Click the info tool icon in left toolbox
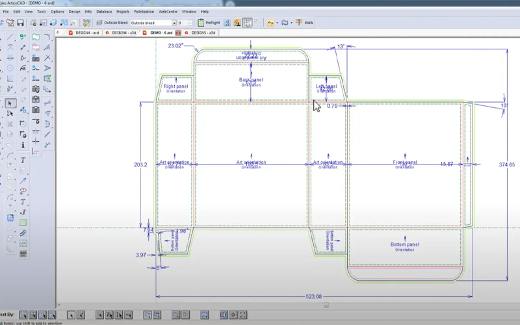Viewport: 520px width, 325px height. pos(23,144)
